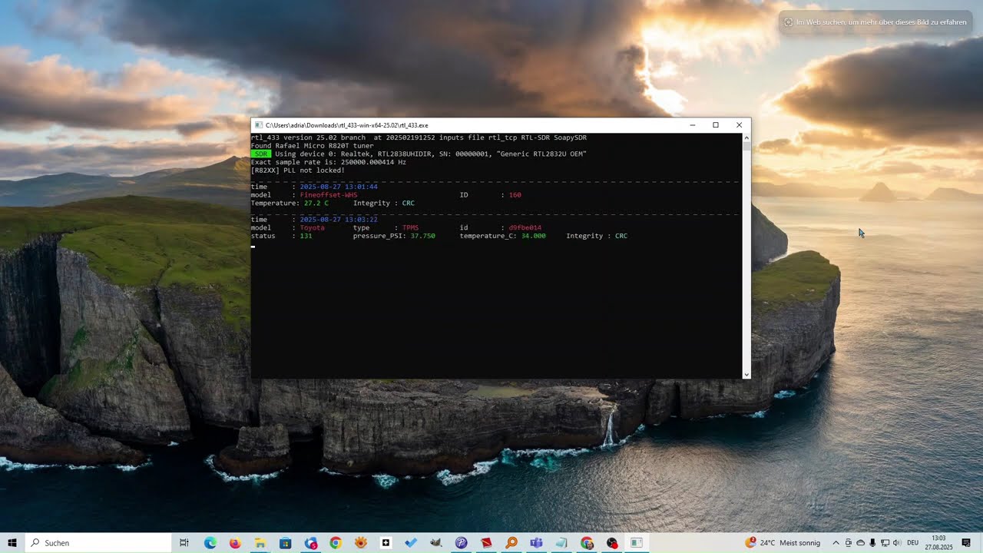Click the Temperature value 27.2 C
Viewport: 983px width, 553px height.
[316, 204]
